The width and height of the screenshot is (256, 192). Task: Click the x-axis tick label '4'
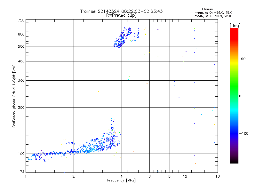point(122,176)
